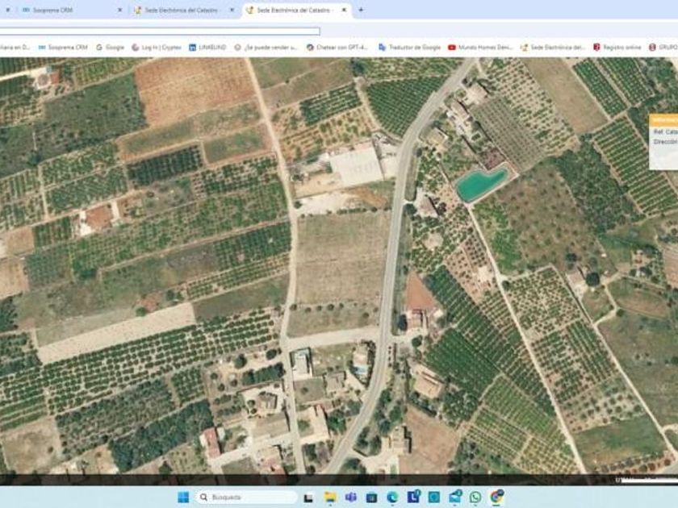This screenshot has width=678, height=508.
Task: Open File Explorer from the taskbar
Action: click(x=330, y=497)
